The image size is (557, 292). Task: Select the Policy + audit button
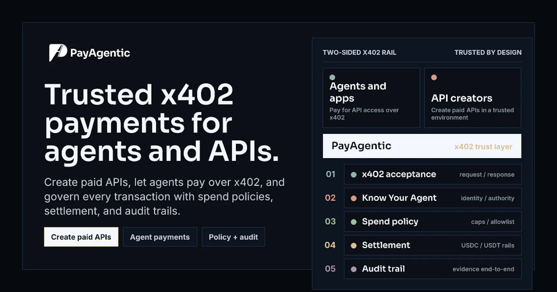233,237
